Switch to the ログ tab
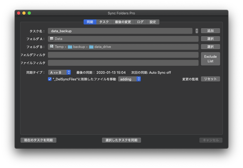 pos(140,22)
